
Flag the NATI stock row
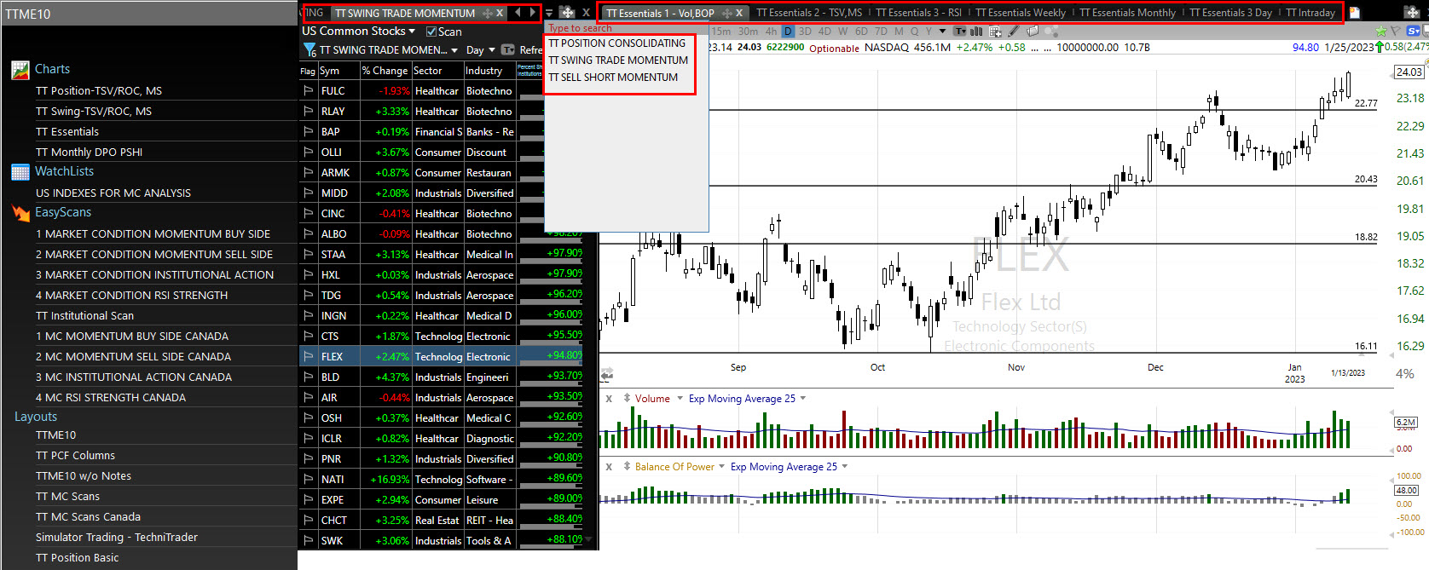(308, 480)
